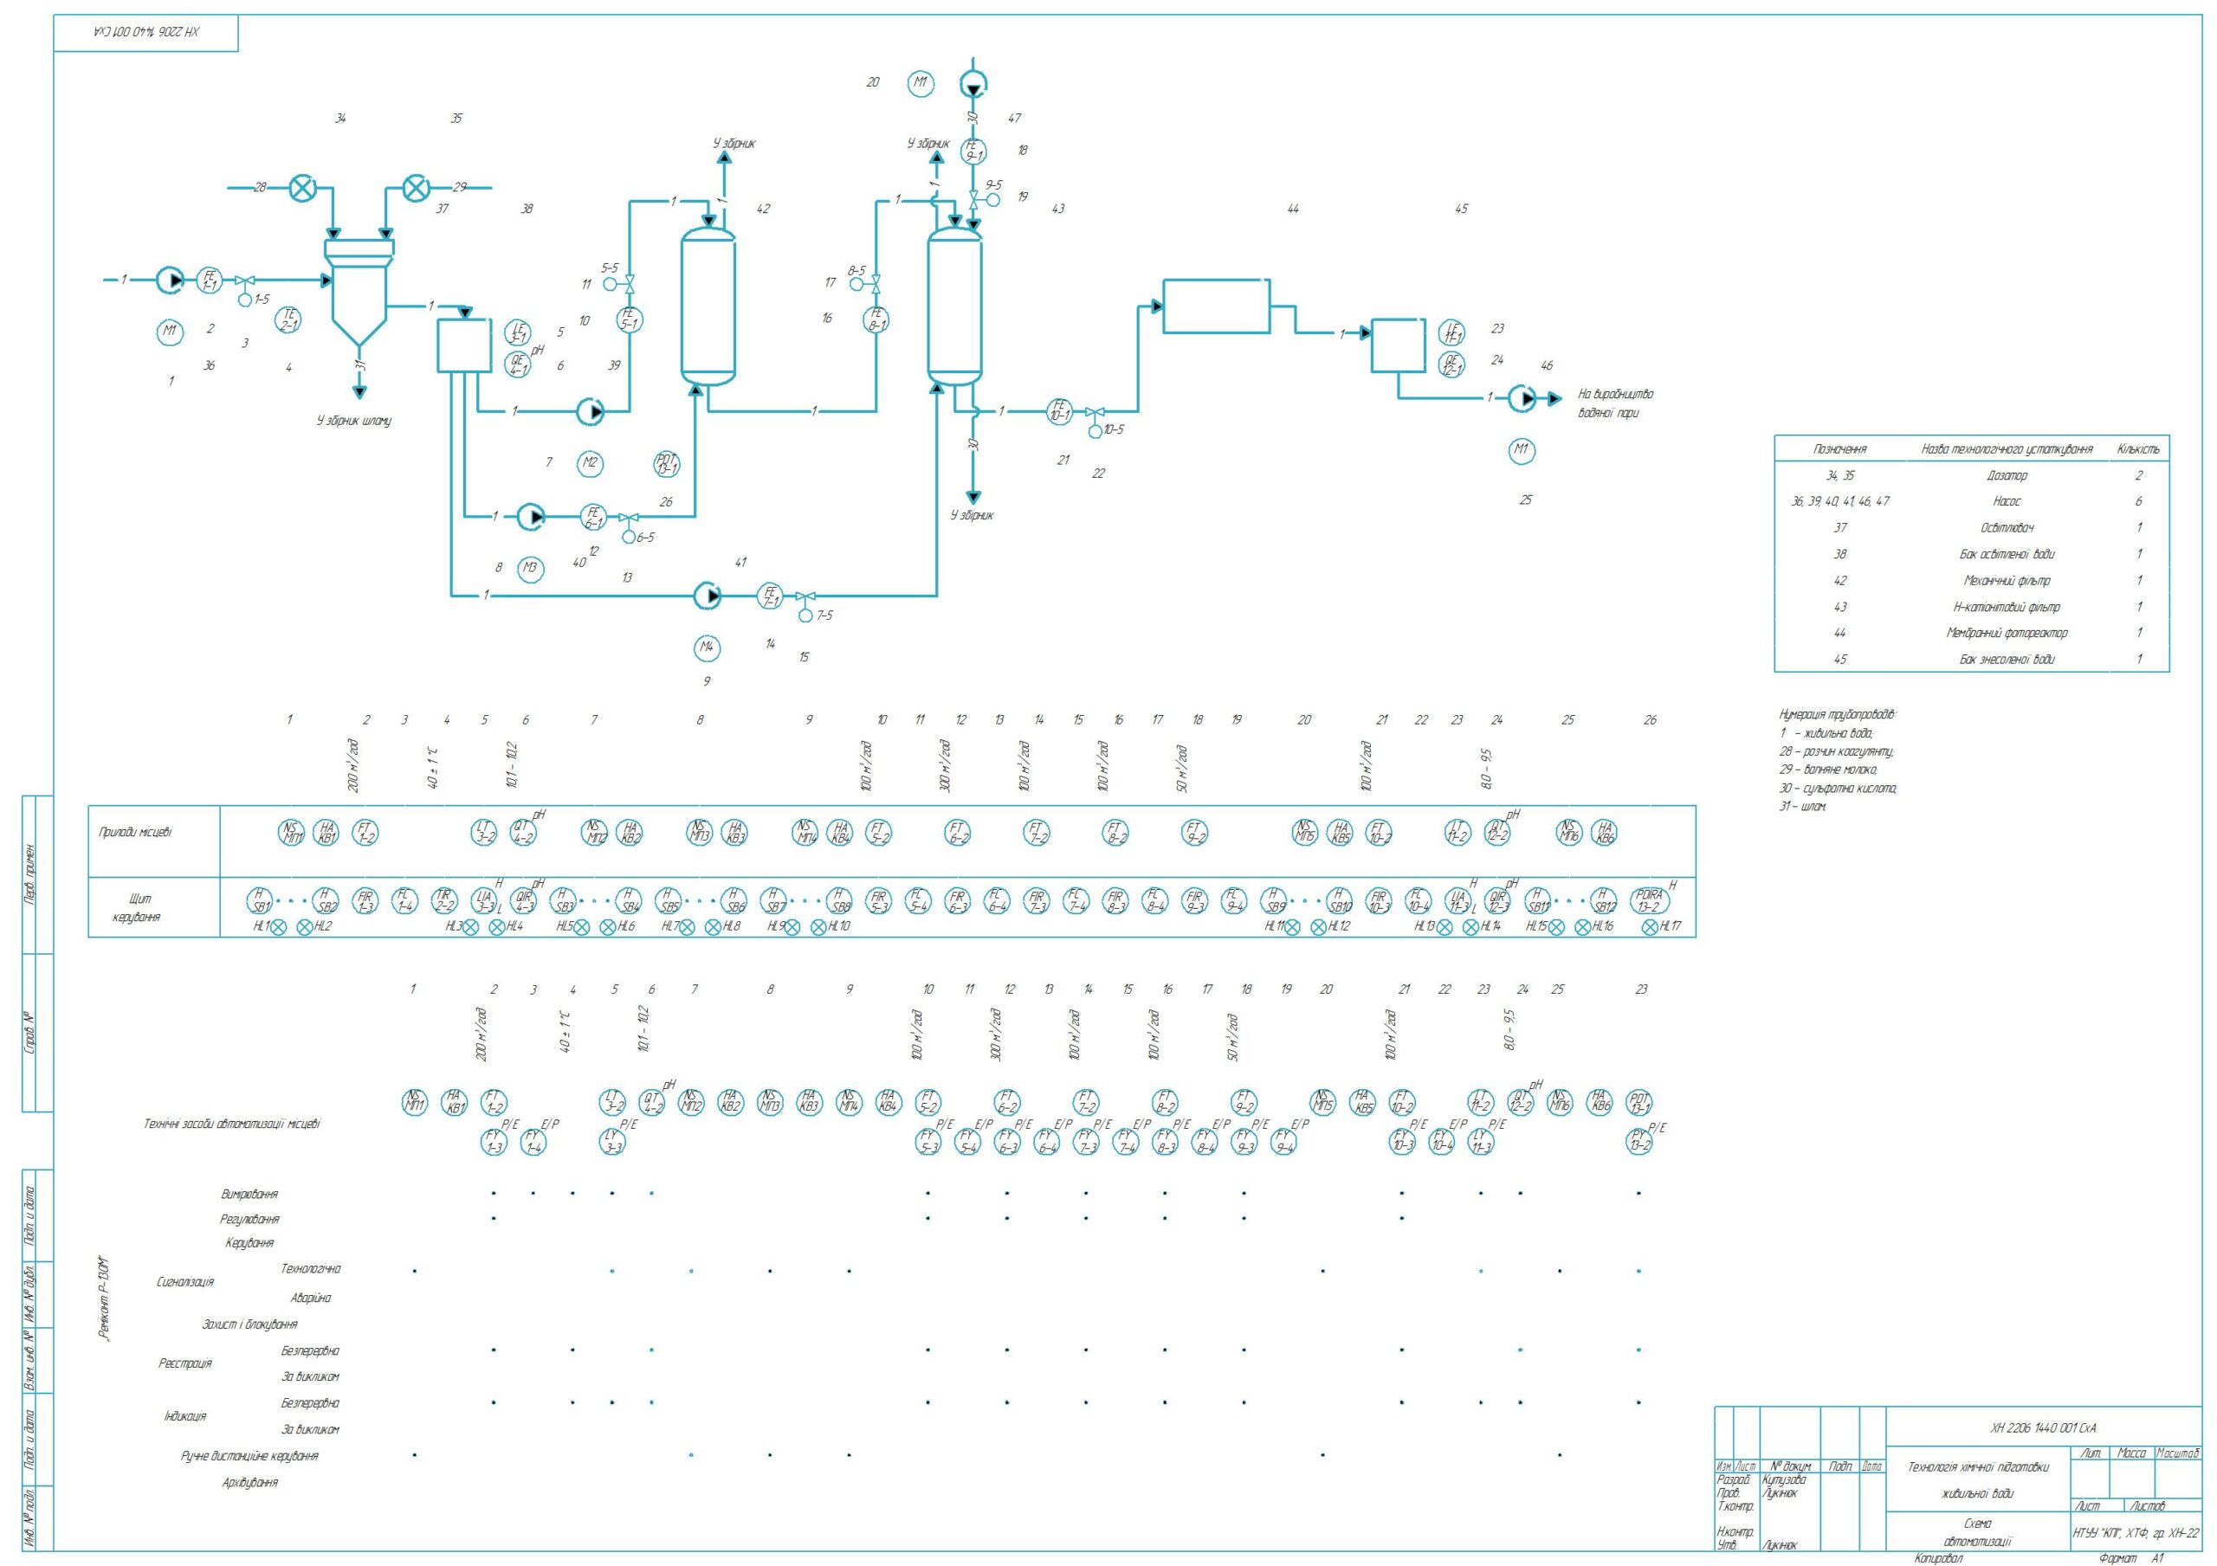Click the LE 3-1 level sensor circle

[x=518, y=332]
